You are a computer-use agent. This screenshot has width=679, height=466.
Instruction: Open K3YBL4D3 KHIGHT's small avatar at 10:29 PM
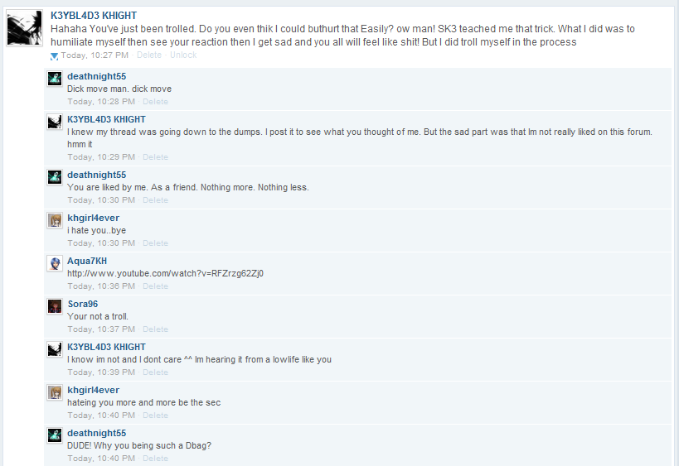tap(55, 122)
